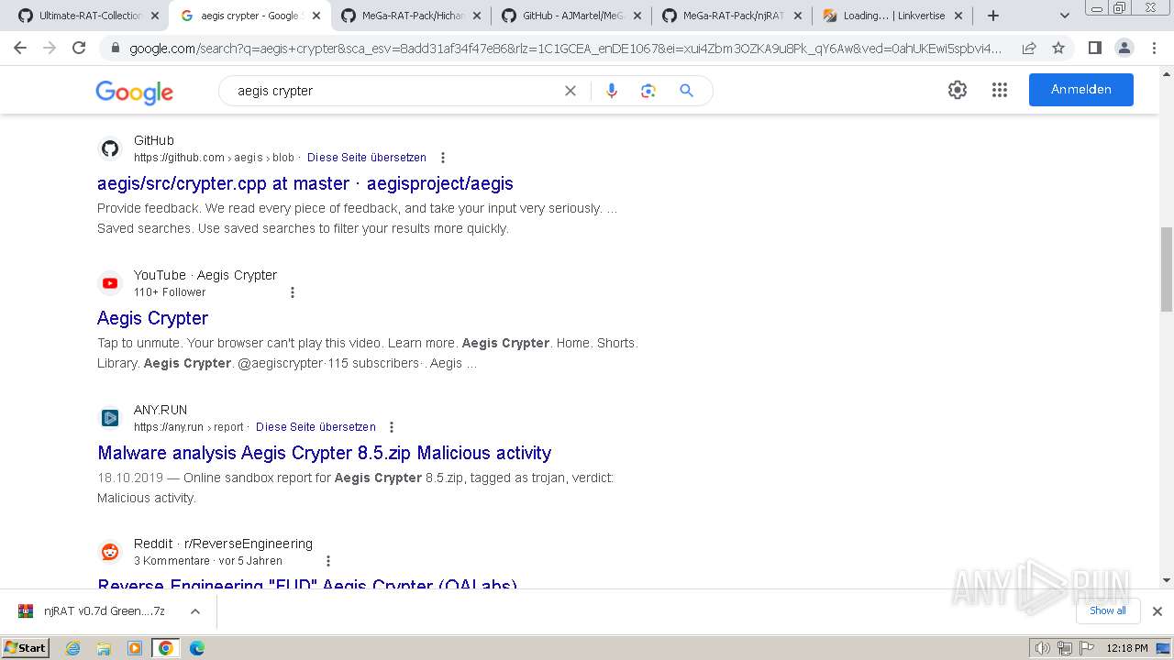Open aegis/src/crypter.cpp GitHub result

coord(305,183)
